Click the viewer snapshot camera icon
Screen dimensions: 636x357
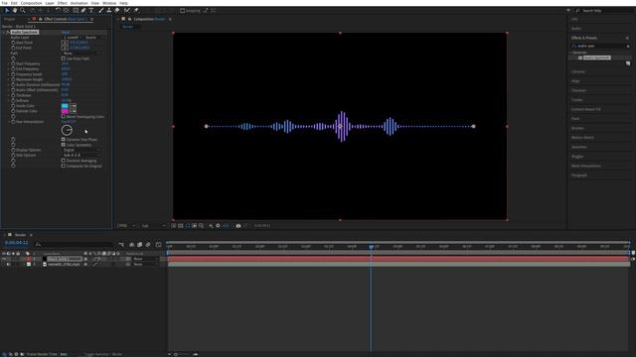click(238, 226)
